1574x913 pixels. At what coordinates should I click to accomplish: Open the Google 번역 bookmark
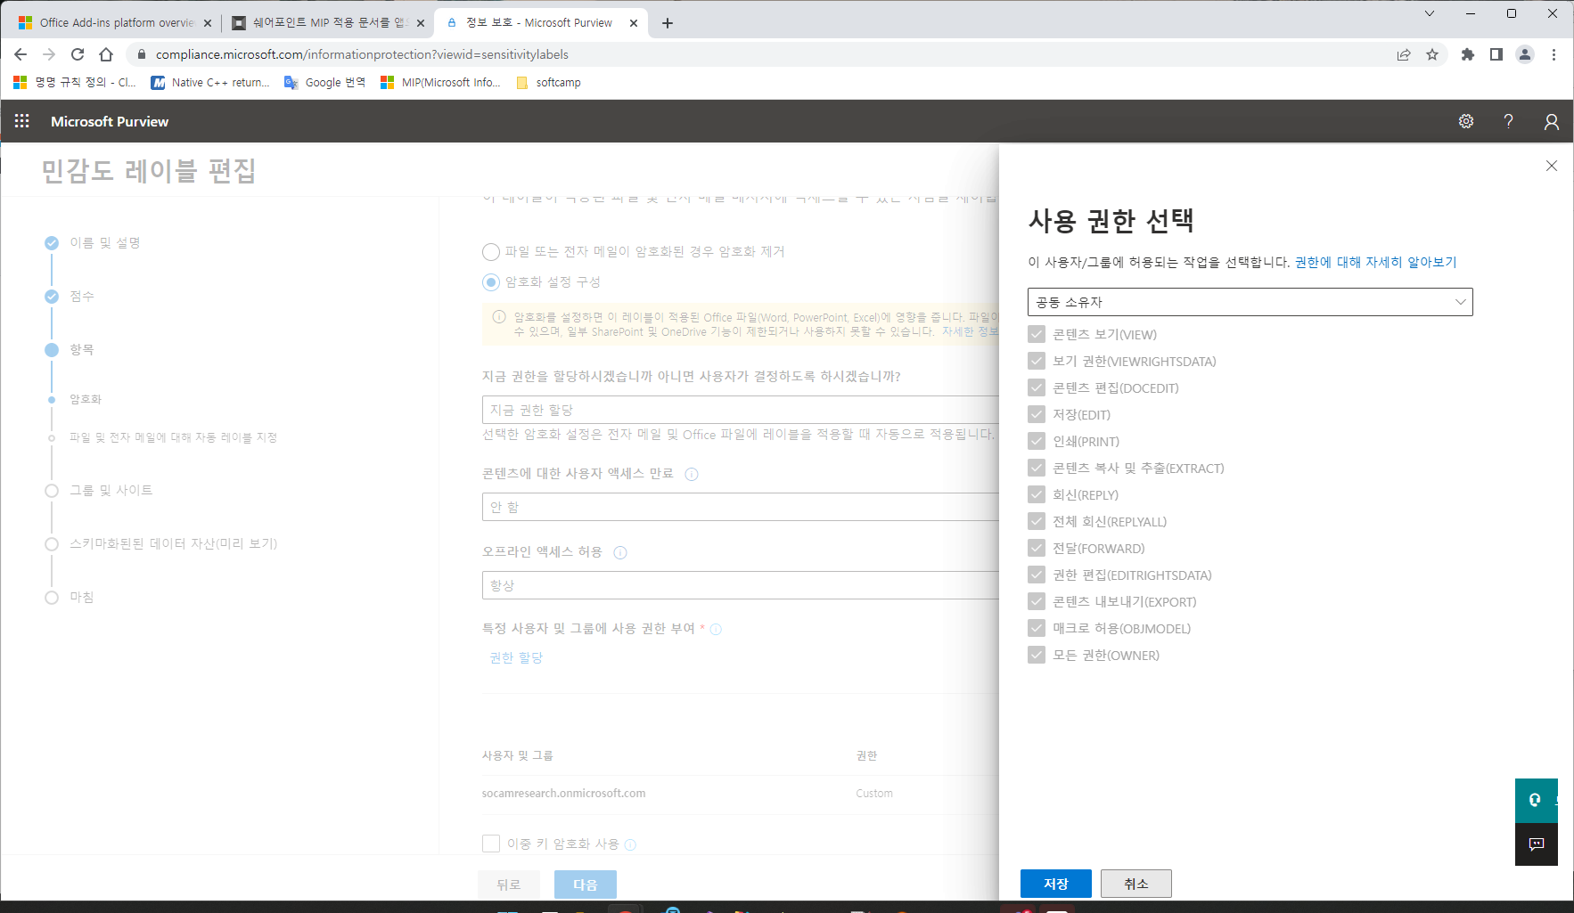click(x=325, y=82)
